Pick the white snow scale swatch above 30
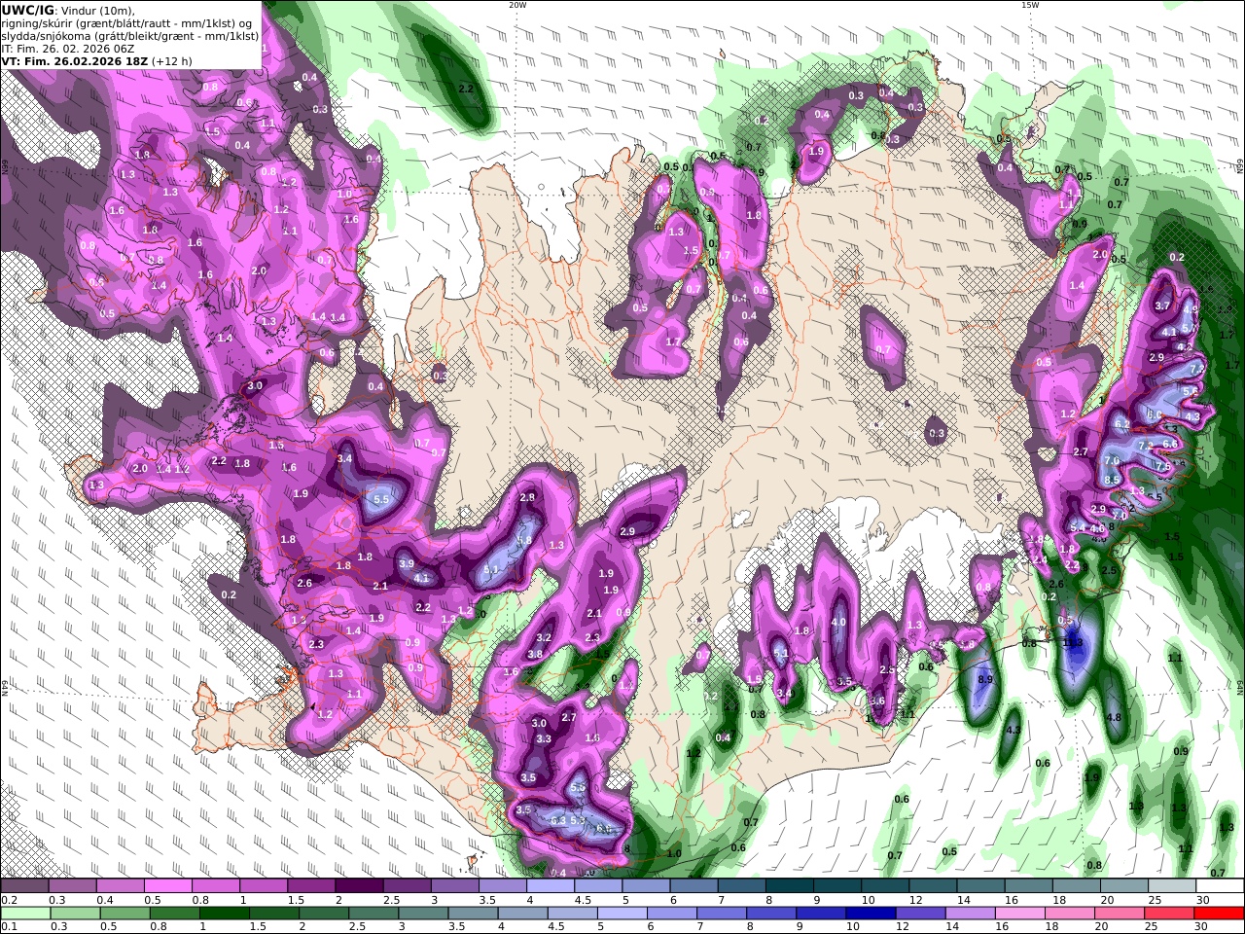1245x934 pixels. point(1219,886)
